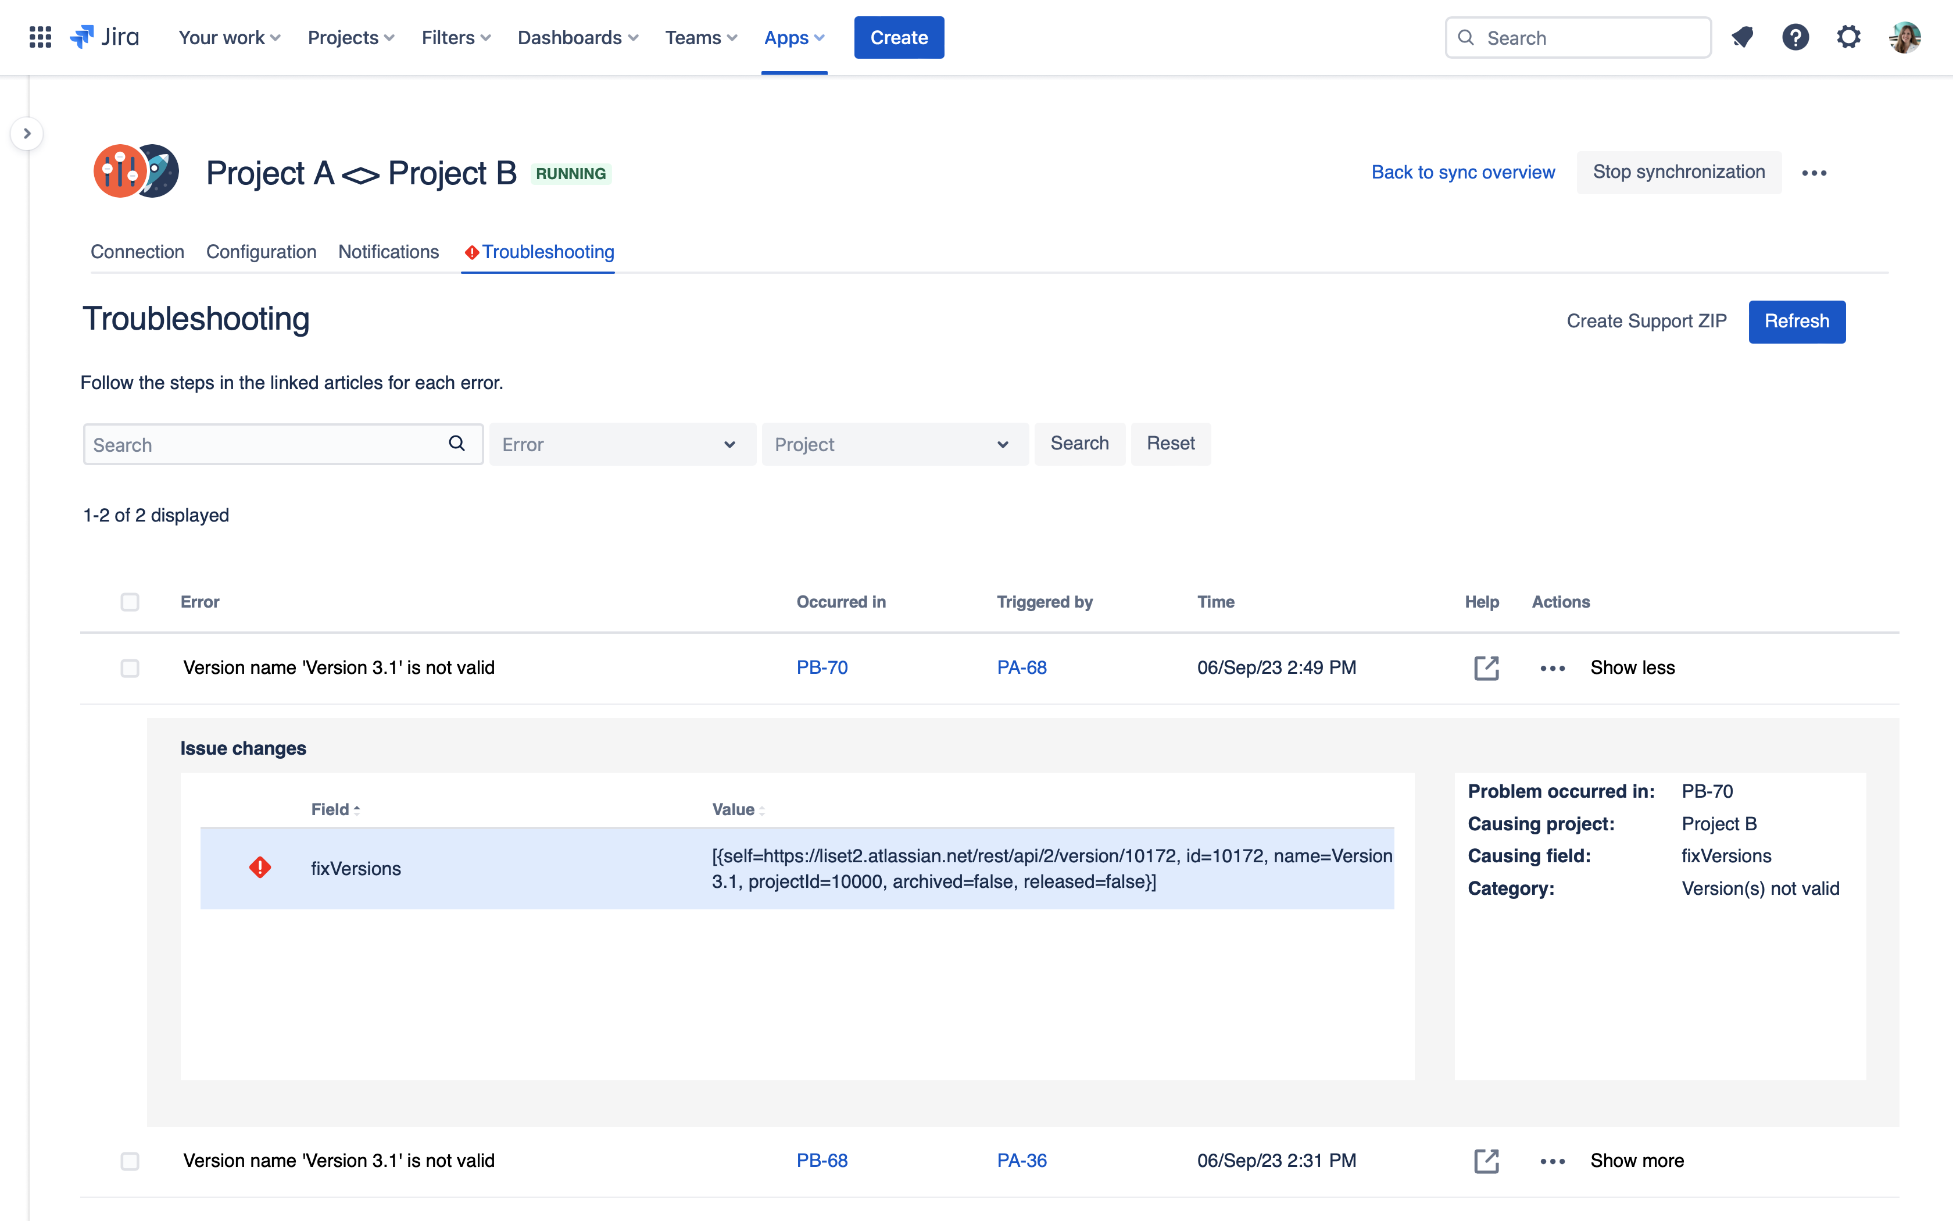Open the settings gear icon

[x=1848, y=37]
